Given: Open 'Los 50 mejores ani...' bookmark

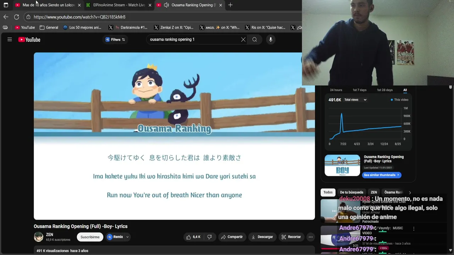Looking at the screenshot, I should pyautogui.click(x=82, y=27).
